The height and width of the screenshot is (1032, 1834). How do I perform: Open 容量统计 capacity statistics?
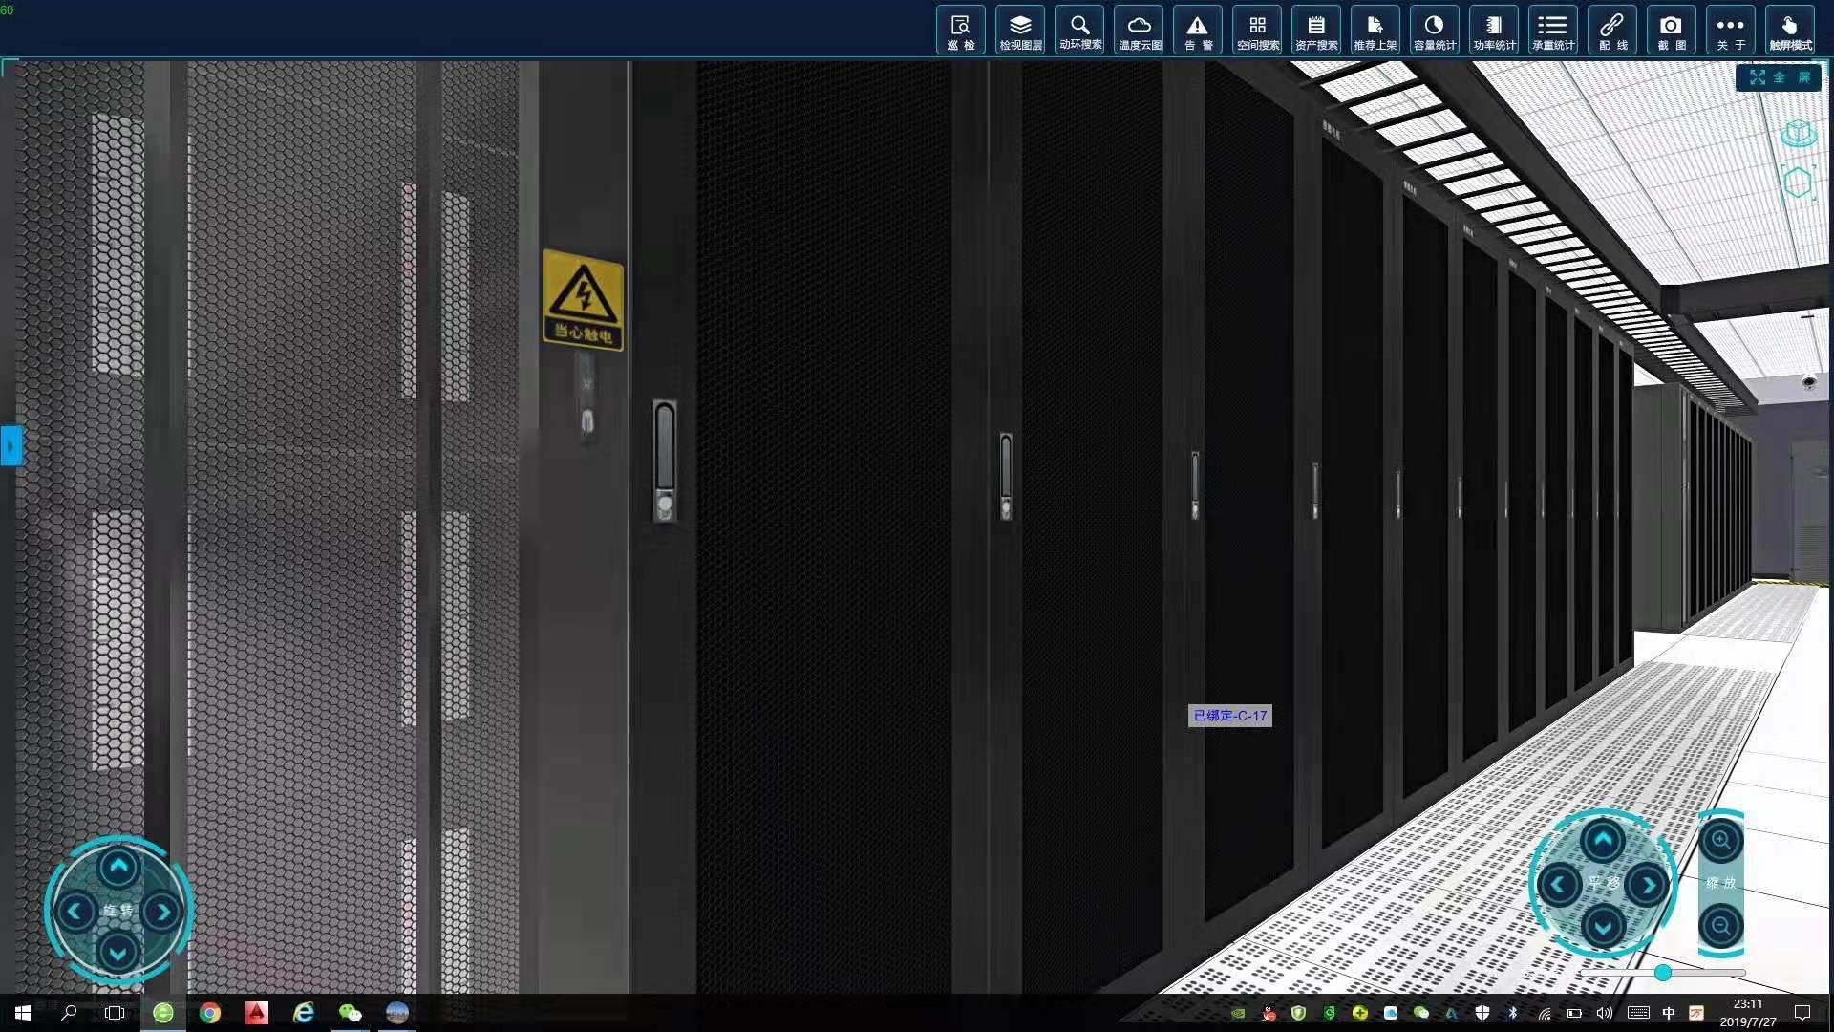click(x=1435, y=31)
